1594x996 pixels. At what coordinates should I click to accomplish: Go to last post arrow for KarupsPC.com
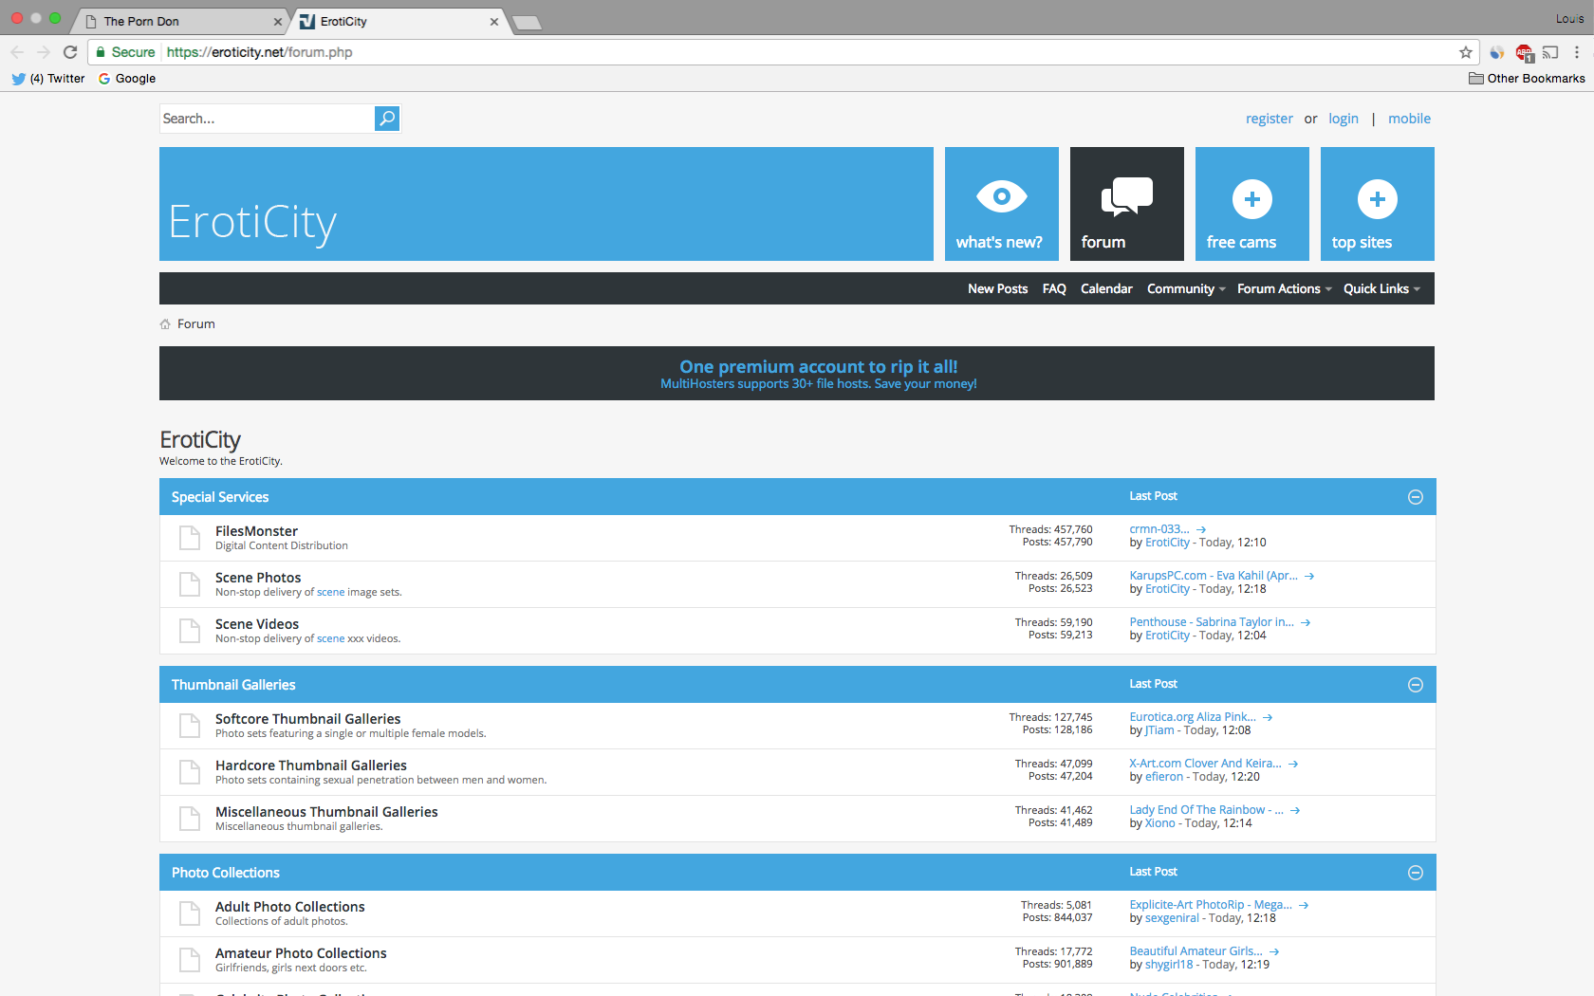click(x=1309, y=576)
